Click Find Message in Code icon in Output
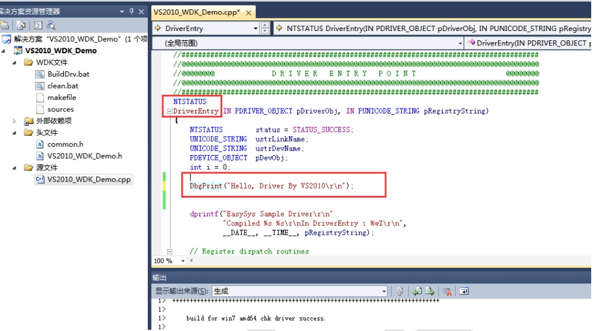The image size is (603, 331). pos(400,291)
